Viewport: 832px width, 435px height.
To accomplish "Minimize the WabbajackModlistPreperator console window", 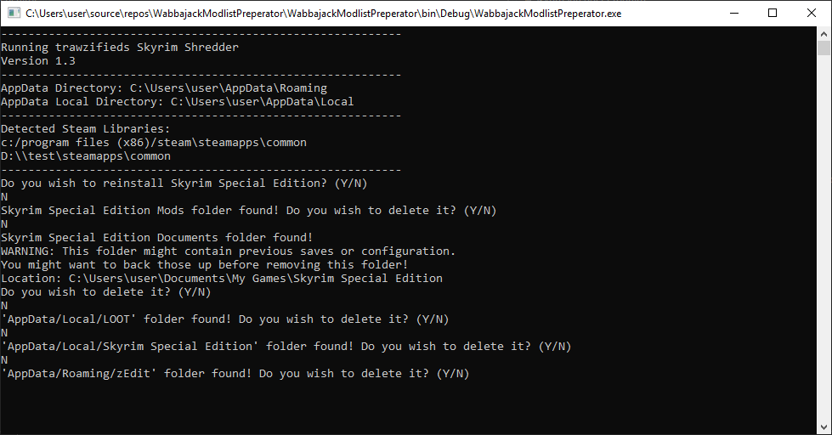I will coord(733,14).
